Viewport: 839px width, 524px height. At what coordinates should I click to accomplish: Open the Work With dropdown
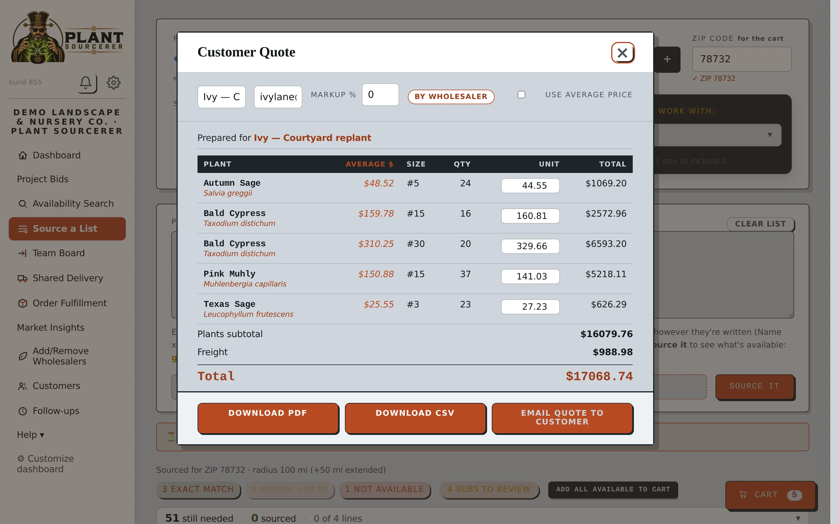click(718, 135)
